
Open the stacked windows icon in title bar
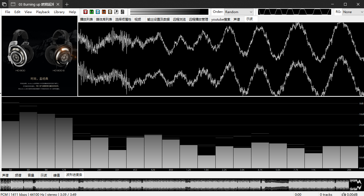[x=4, y=4]
